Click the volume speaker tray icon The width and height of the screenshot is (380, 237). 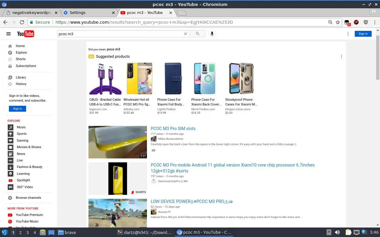coord(337,233)
